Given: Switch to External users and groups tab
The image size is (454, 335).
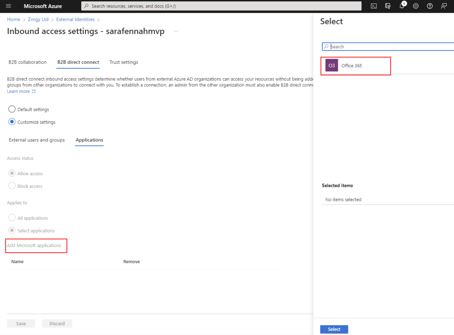Looking at the screenshot, I should 37,140.
